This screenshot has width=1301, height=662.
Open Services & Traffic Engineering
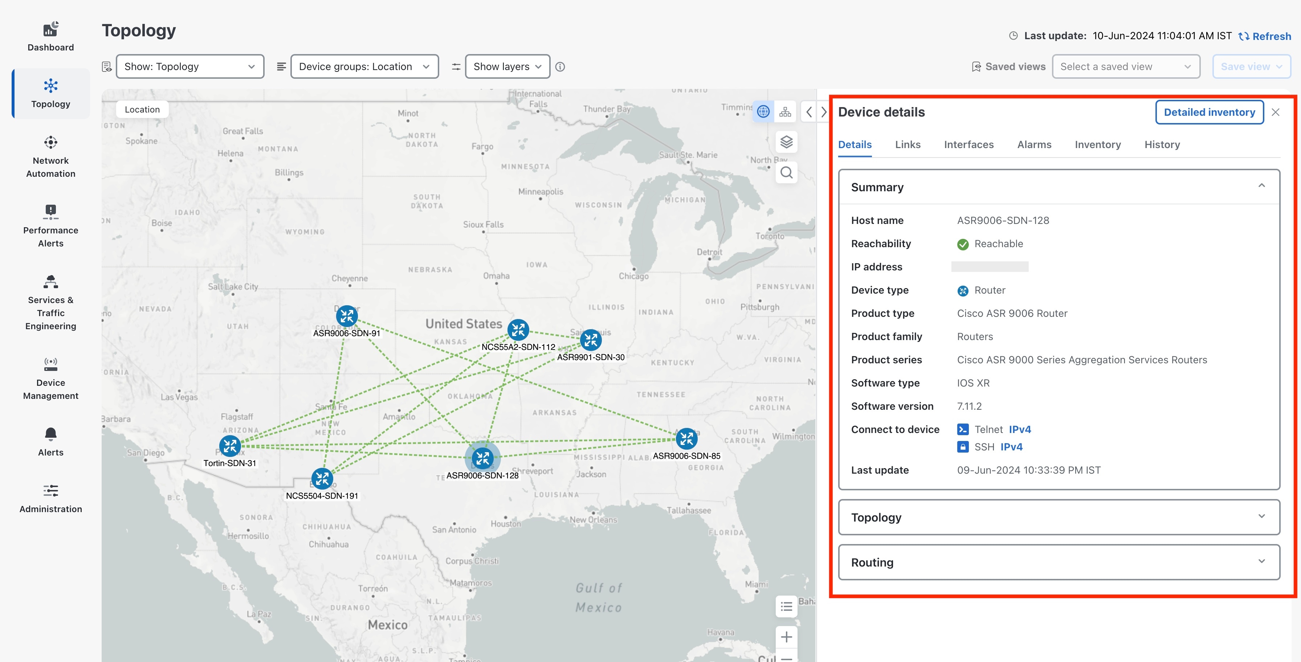[x=50, y=303]
